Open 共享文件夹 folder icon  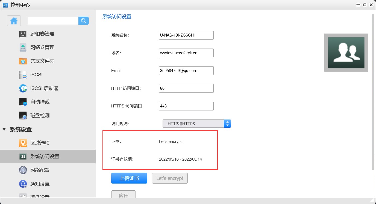coord(23,61)
